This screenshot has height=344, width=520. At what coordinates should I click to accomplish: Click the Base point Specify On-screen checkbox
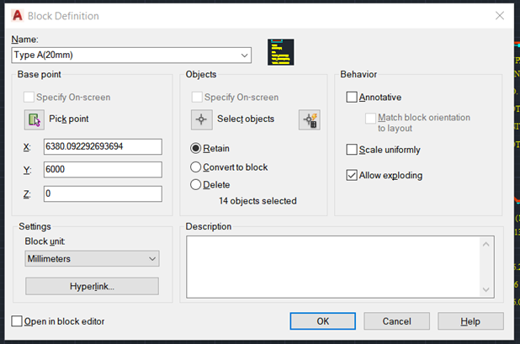(x=29, y=97)
